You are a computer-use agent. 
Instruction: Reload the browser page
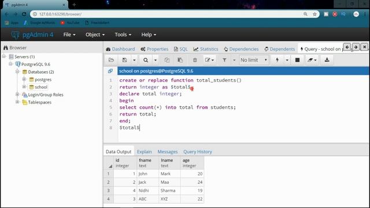24,14
